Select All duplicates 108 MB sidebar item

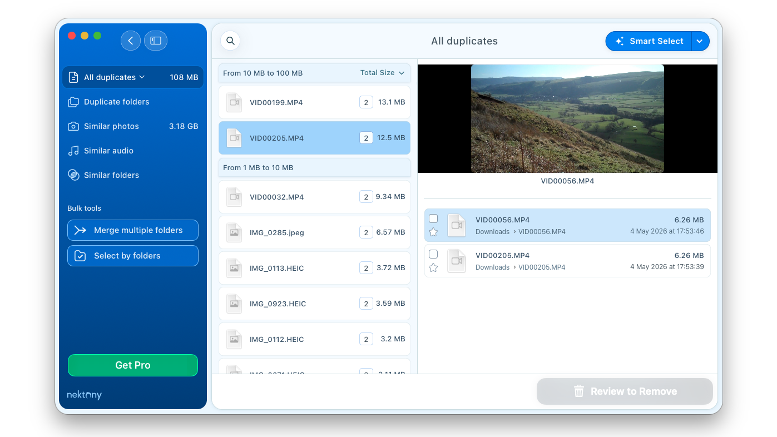[x=133, y=77]
